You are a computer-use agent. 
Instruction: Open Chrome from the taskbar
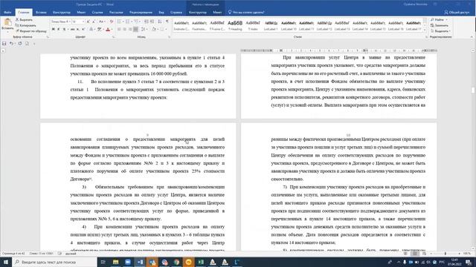176,262
